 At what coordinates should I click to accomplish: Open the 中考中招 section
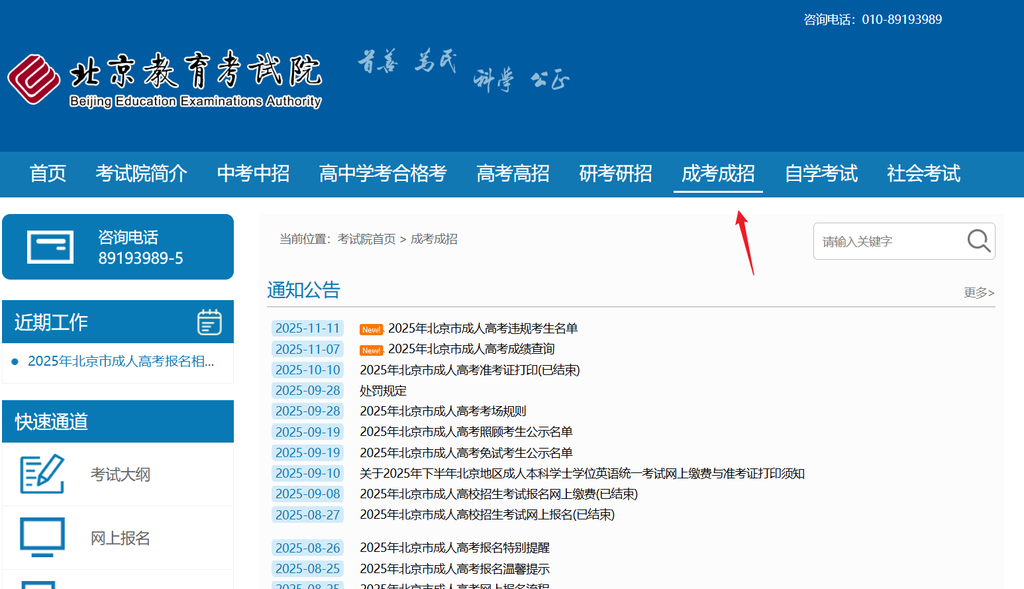point(253,174)
